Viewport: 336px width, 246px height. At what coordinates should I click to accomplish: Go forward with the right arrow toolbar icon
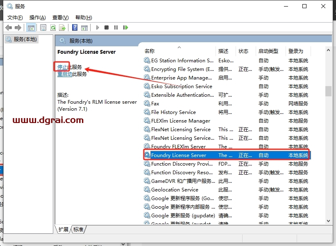click(18, 27)
